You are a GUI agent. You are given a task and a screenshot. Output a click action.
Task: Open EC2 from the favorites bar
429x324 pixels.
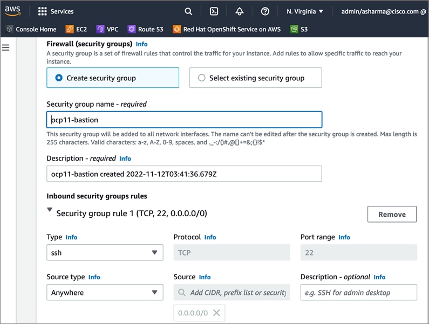tap(78, 29)
